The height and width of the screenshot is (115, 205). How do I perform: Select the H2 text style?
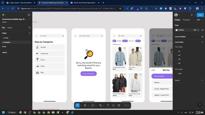[x=179, y=55]
